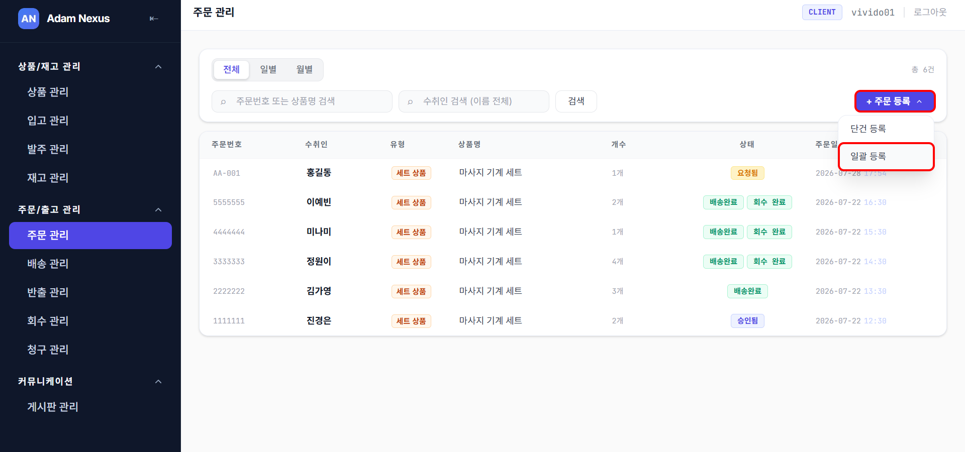Image resolution: width=965 pixels, height=452 pixels.
Task: Click the 검색 button
Action: point(576,101)
